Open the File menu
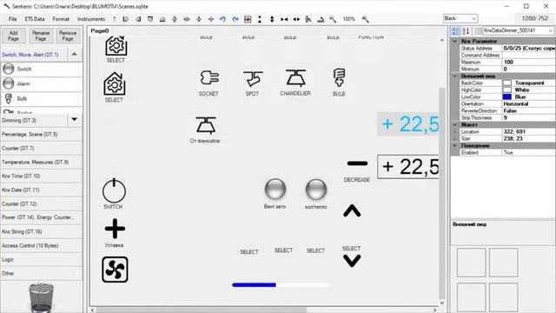The width and height of the screenshot is (556, 313). (x=13, y=19)
